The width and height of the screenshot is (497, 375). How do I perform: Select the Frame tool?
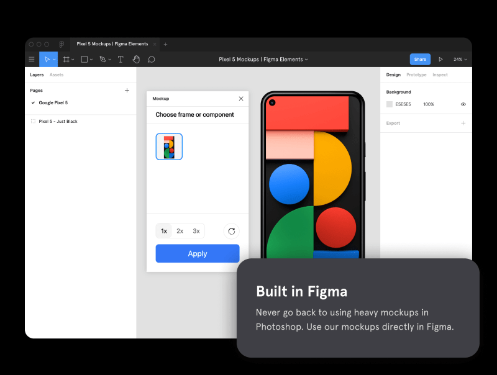(x=66, y=60)
